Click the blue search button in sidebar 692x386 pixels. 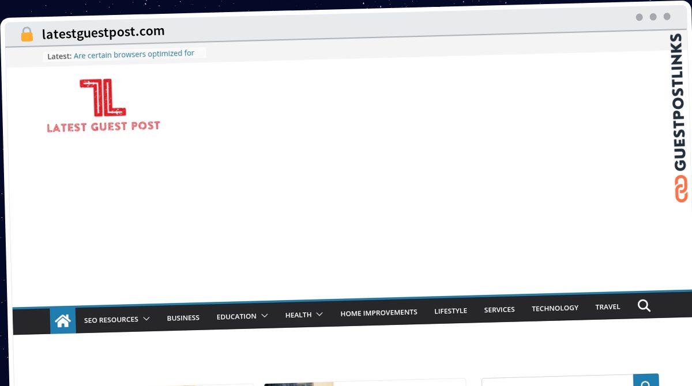click(646, 380)
